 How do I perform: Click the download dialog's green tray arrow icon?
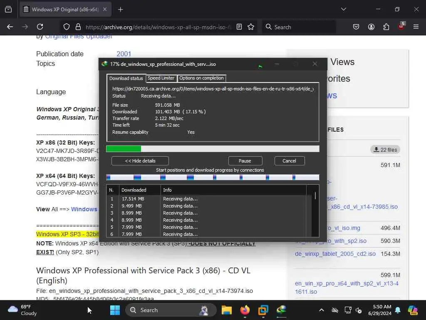coord(260,66)
